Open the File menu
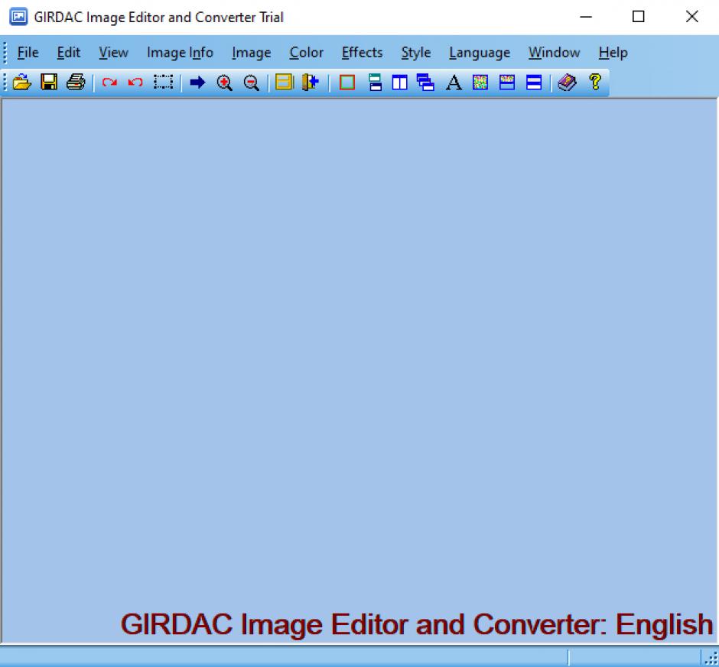Image resolution: width=719 pixels, height=667 pixels. tap(28, 53)
